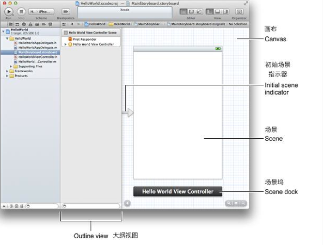Expand Hello World View Controller in outline
The image size is (323, 245).
65,44
